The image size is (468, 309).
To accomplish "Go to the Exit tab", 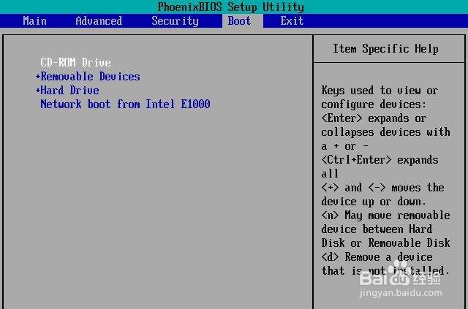I will point(292,21).
